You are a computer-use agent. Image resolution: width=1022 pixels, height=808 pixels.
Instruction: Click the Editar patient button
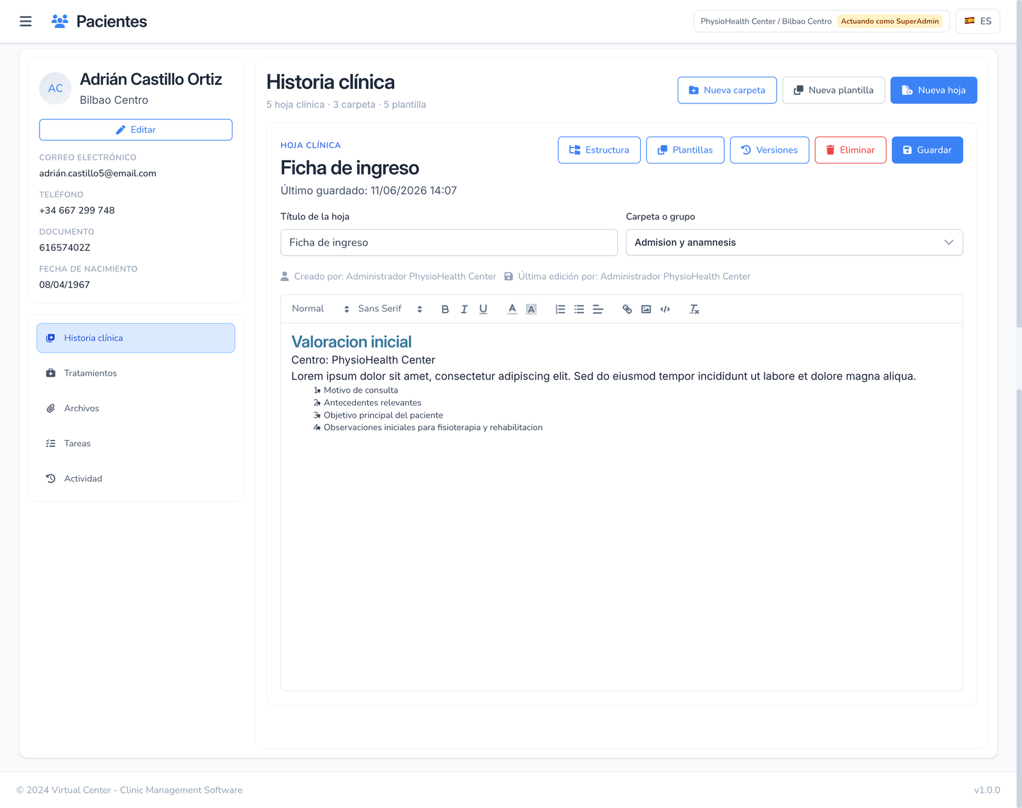(136, 130)
